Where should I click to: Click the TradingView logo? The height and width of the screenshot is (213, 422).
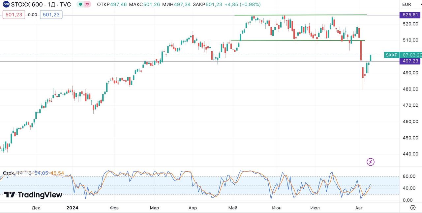[x=33, y=195]
